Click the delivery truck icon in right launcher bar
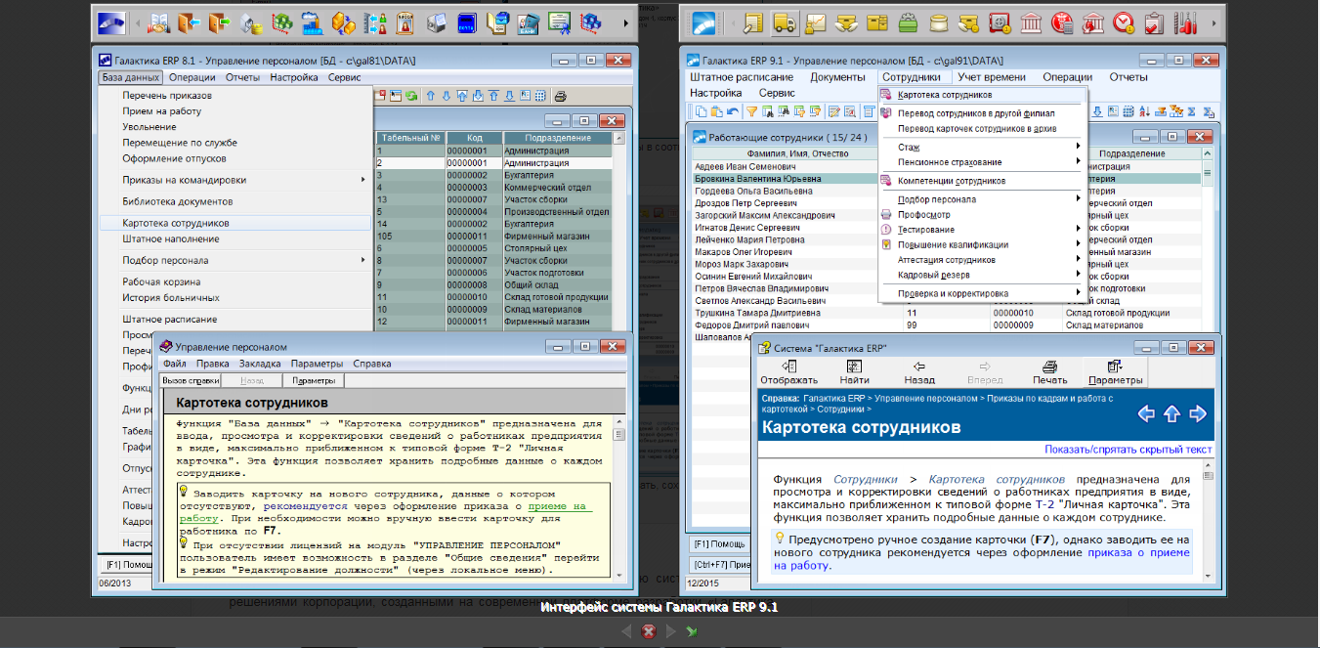 pos(783,22)
